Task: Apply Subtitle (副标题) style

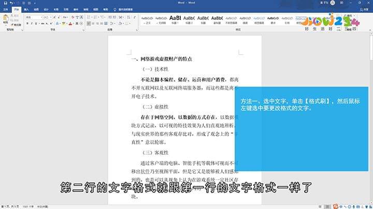Action: [217, 20]
